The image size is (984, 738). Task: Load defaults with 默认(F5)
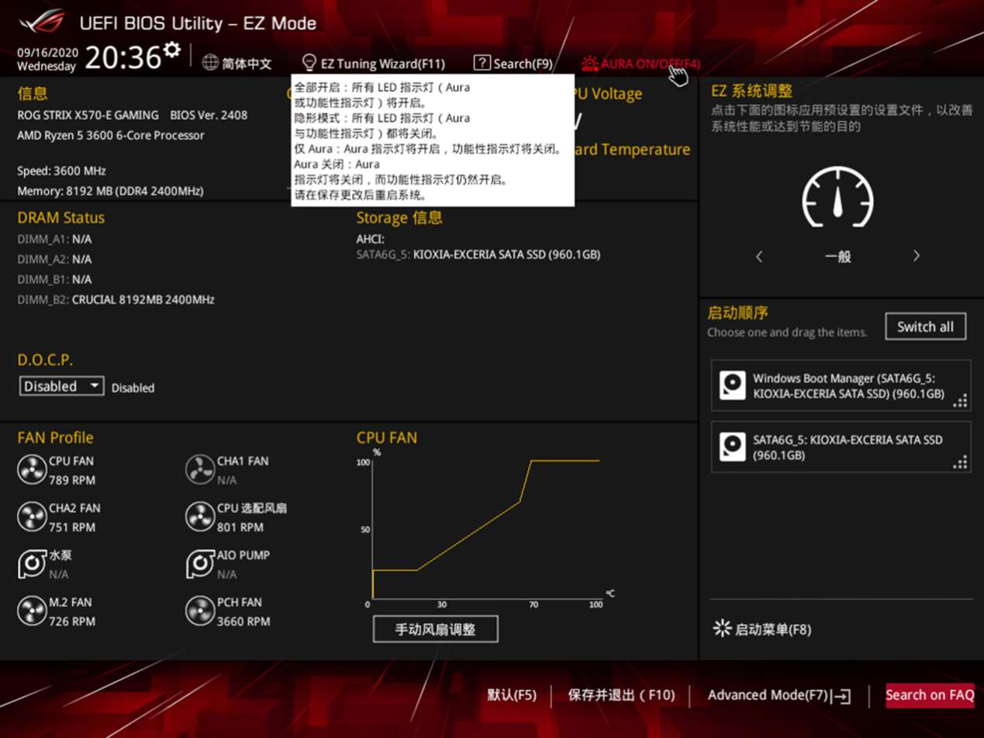pos(512,695)
